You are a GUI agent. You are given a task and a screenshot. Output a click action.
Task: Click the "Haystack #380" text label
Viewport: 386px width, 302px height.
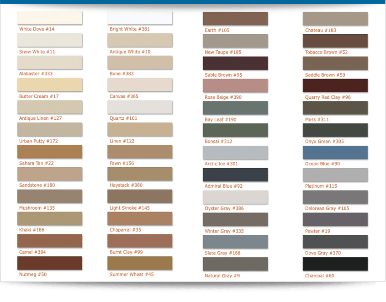point(126,185)
